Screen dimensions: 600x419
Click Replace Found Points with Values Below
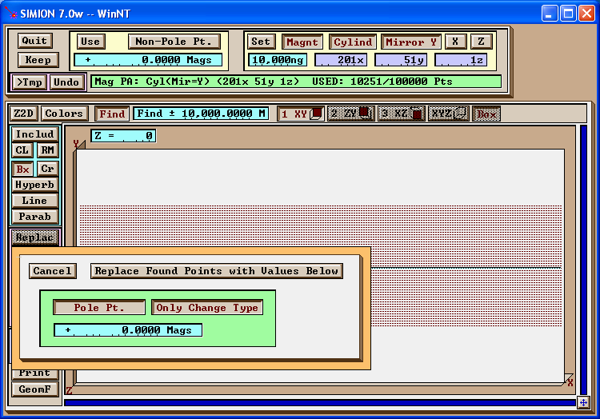pos(217,271)
